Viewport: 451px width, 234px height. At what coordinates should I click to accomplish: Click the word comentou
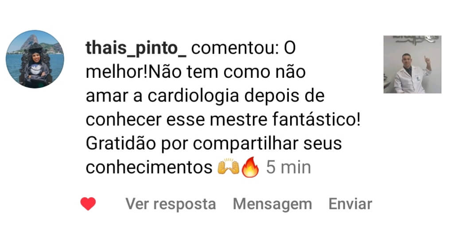tap(235, 48)
